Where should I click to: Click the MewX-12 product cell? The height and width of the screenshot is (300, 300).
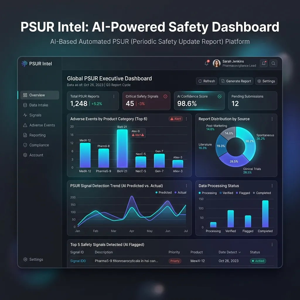[197, 261]
